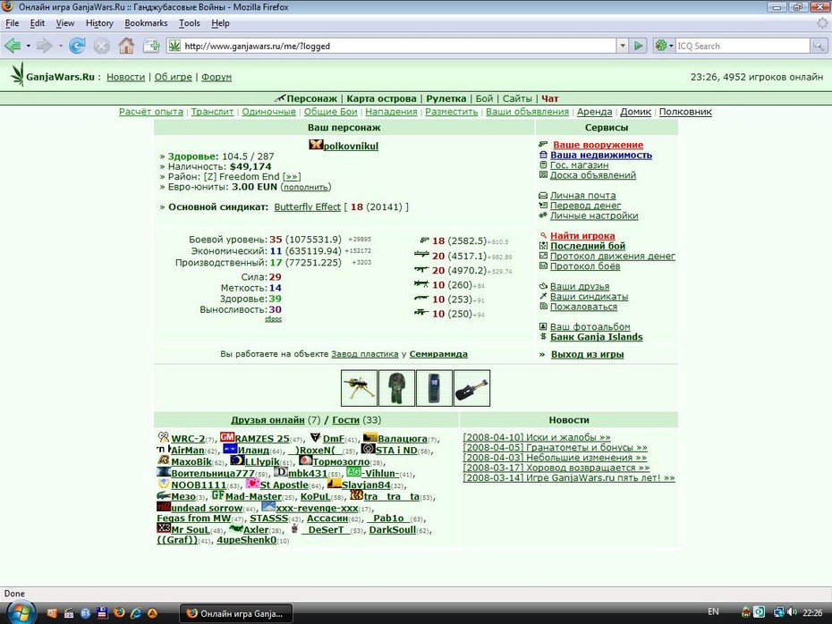Open the camouflage suit equipment item
This screenshot has width=832, height=624.
397,388
